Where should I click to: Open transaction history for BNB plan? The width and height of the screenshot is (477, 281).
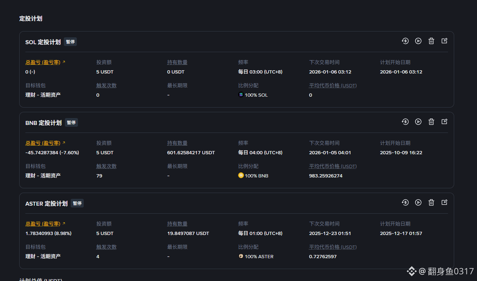click(x=405, y=122)
